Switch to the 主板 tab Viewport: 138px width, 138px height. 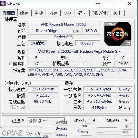[39, 13]
